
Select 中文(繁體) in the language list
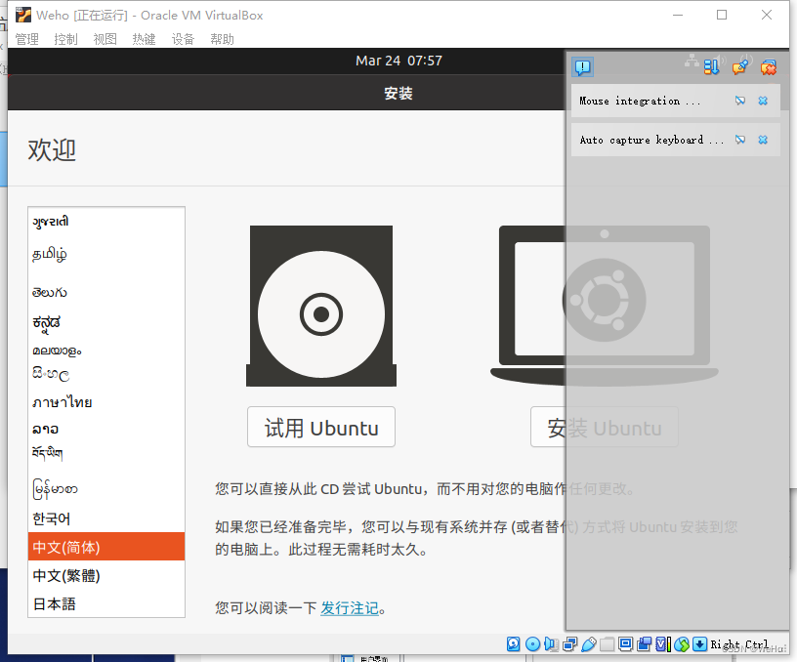click(x=106, y=576)
